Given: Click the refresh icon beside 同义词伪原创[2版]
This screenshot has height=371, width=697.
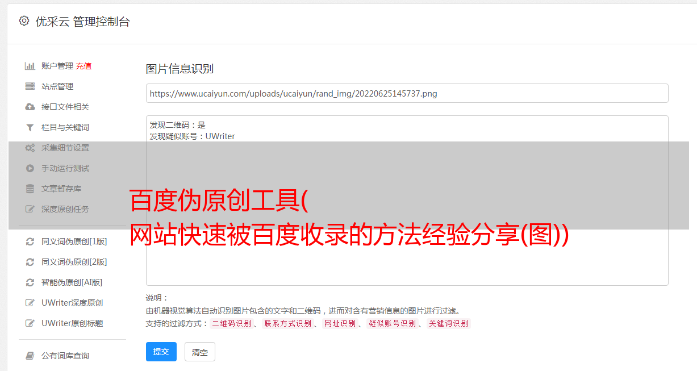Looking at the screenshot, I should pos(30,262).
